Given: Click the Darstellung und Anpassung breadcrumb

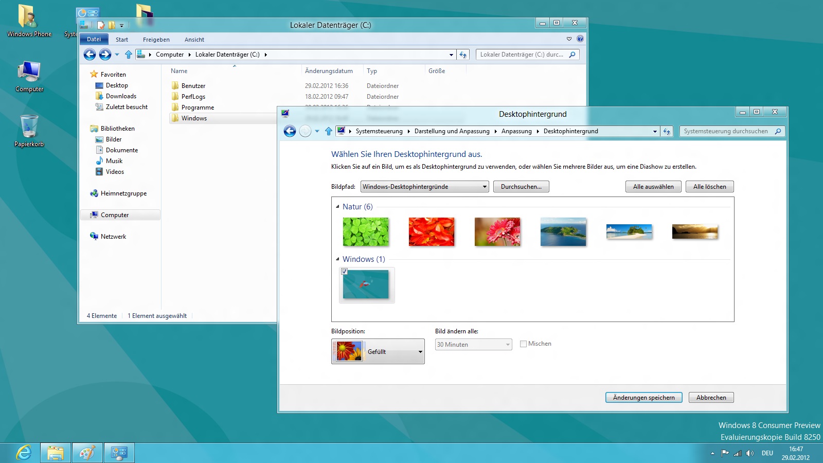Looking at the screenshot, I should [x=452, y=131].
